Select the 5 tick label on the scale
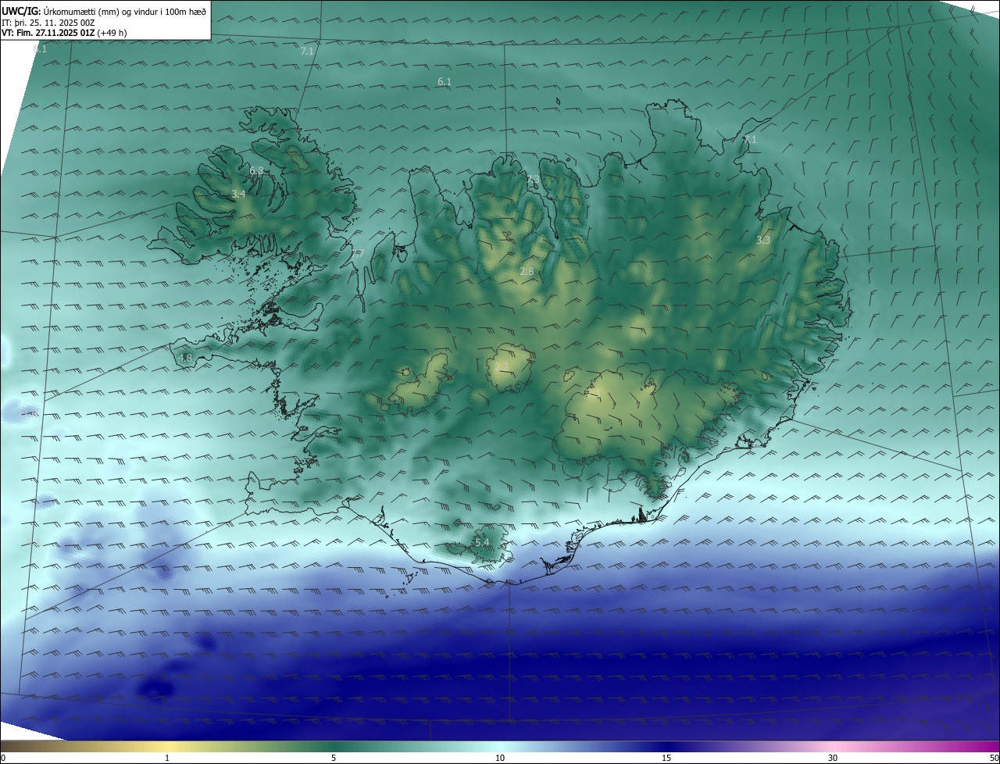The width and height of the screenshot is (1000, 764). (334, 758)
